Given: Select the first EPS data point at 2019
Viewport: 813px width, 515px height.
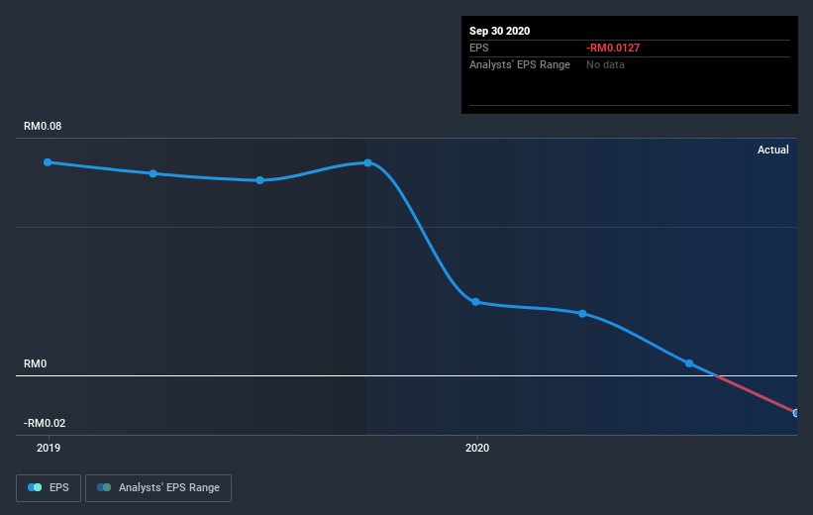Looking at the screenshot, I should point(48,162).
